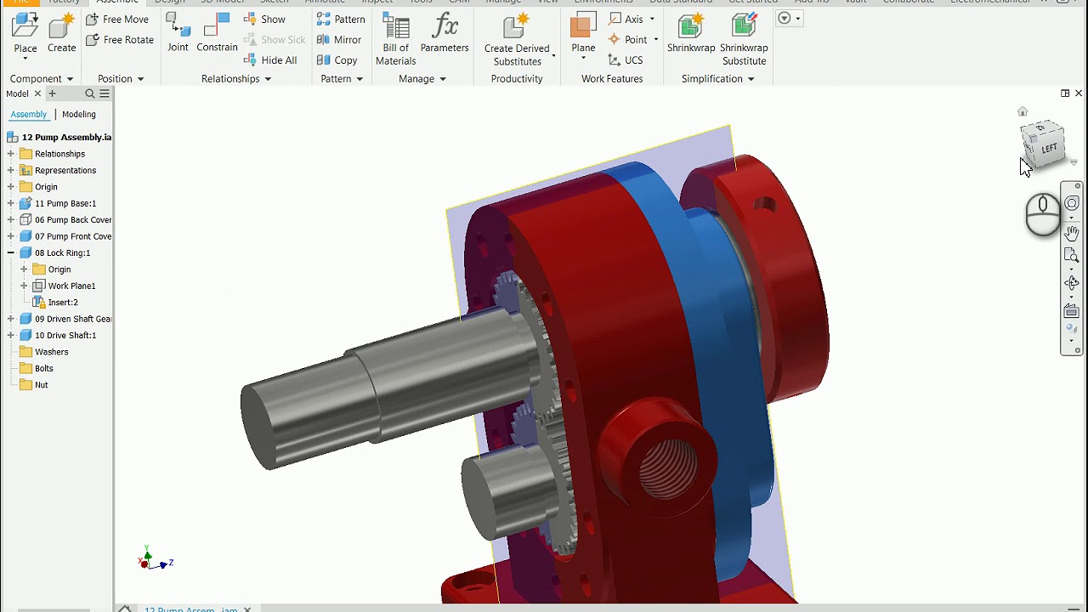Select the Bolts folder
The width and height of the screenshot is (1088, 612).
pos(37,368)
